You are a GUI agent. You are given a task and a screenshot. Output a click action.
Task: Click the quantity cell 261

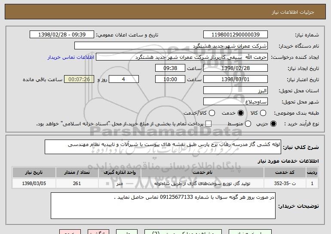click(x=77, y=183)
